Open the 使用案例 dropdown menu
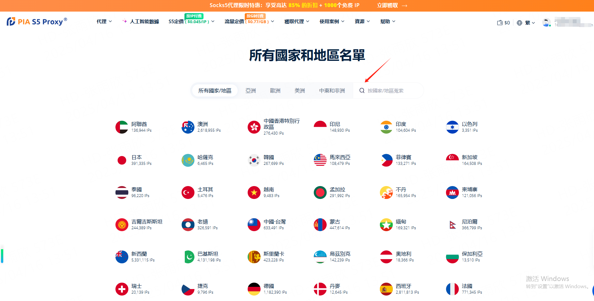Screen dimensions: 594x301 click(x=332, y=22)
